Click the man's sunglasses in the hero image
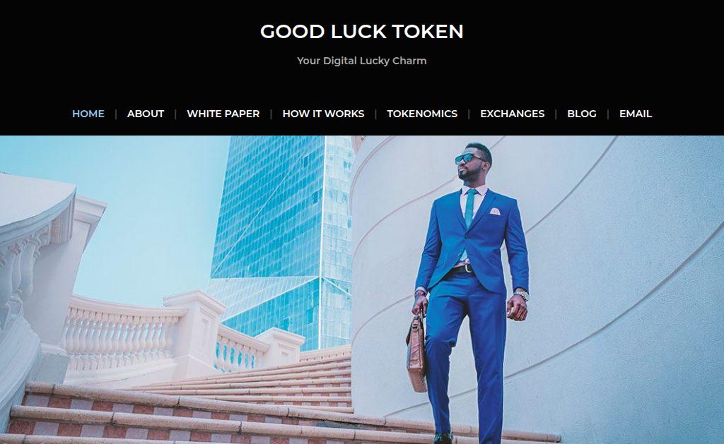Viewport: 724px width, 444px height. pos(469,159)
